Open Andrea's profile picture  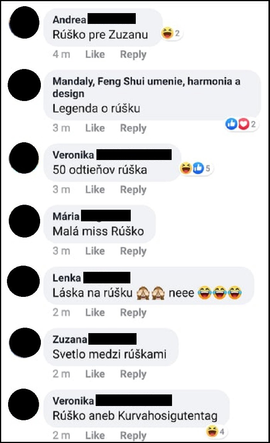(24, 23)
